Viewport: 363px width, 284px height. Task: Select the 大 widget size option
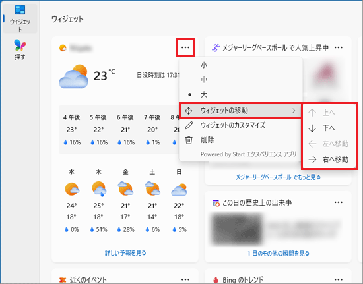coord(241,94)
